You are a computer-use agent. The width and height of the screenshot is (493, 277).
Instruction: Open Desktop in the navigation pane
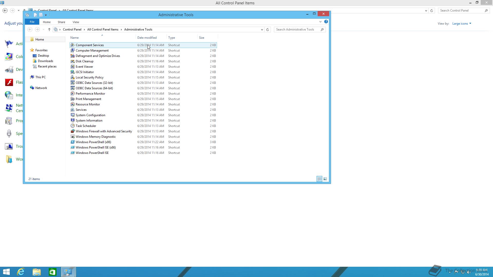click(43, 56)
